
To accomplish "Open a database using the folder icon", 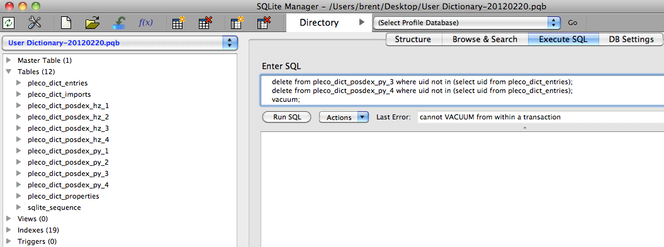I will tap(93, 23).
